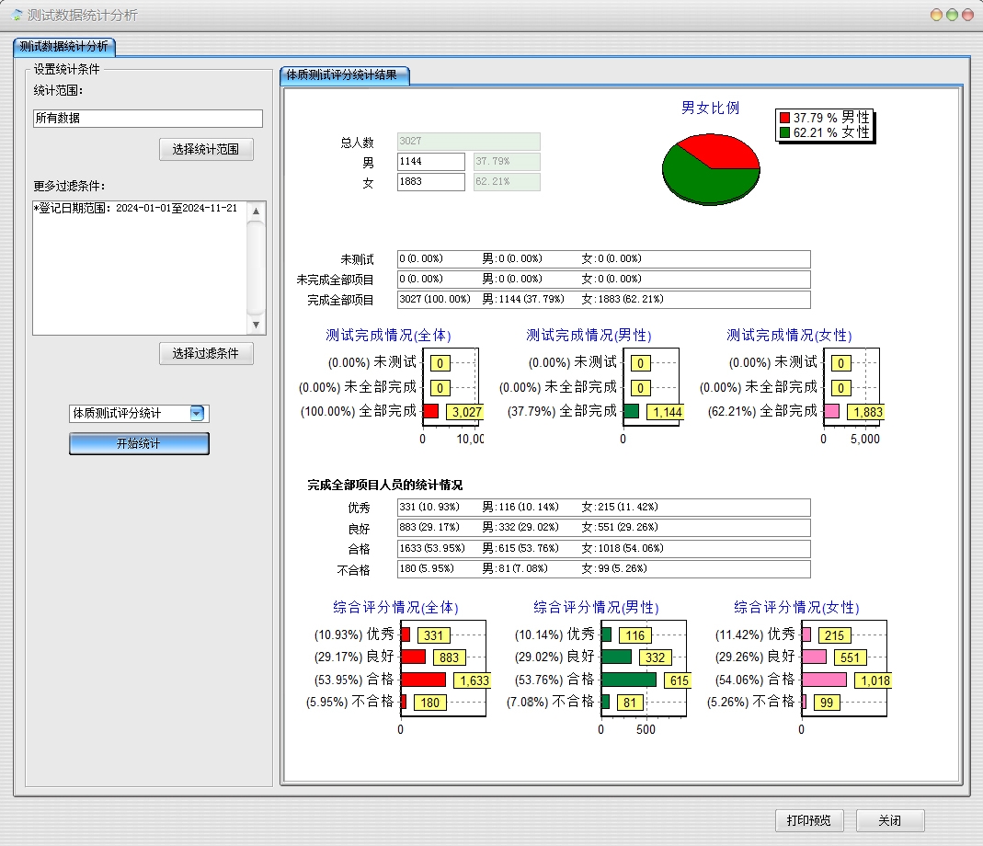Open the 体质测试评分统计 dropdown arrow
The image size is (983, 846).
click(x=197, y=414)
